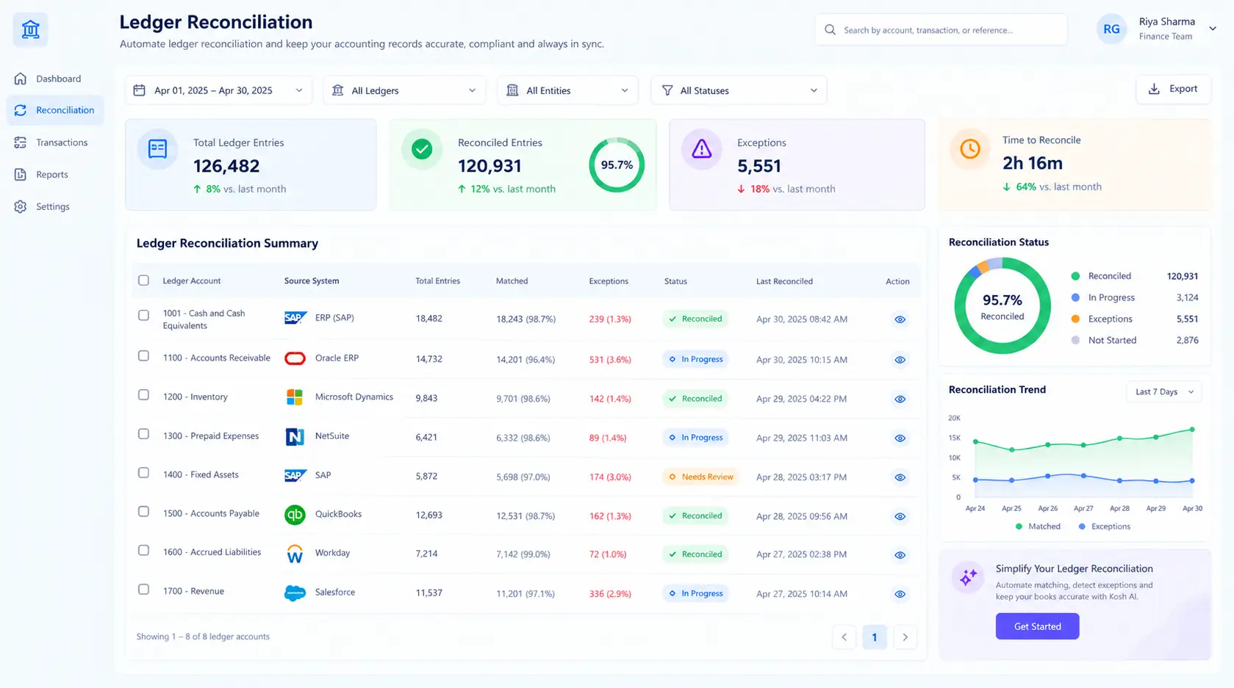Expand the All Statuses filter
The height and width of the screenshot is (688, 1234).
click(739, 90)
